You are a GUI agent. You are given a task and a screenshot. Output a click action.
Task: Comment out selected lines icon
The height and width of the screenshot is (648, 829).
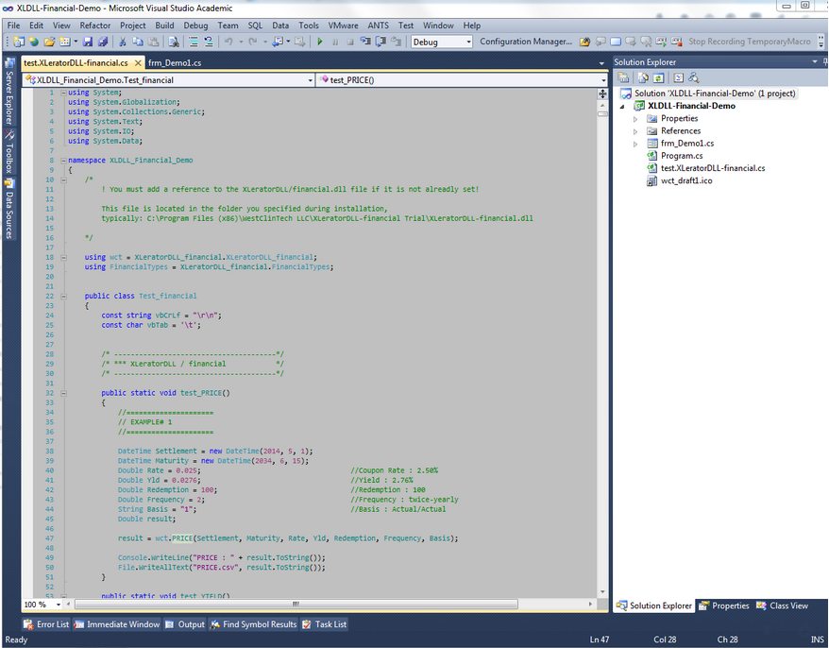pyautogui.click(x=194, y=42)
